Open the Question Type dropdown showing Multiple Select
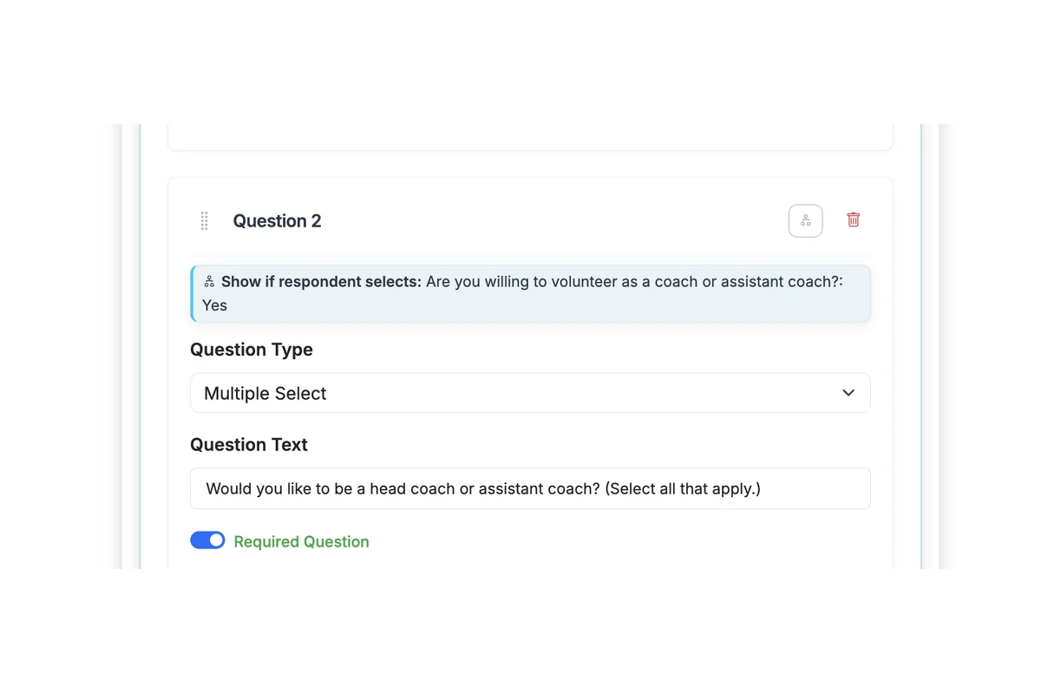Image resolution: width=1041 pixels, height=694 pixels. (530, 393)
